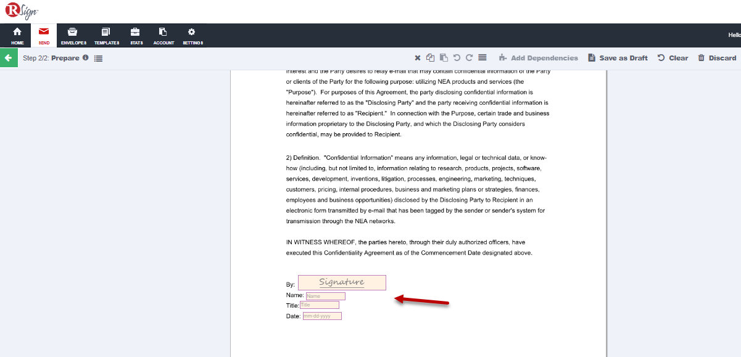Click the green back arrow button
The image size is (741, 357).
(x=8, y=58)
